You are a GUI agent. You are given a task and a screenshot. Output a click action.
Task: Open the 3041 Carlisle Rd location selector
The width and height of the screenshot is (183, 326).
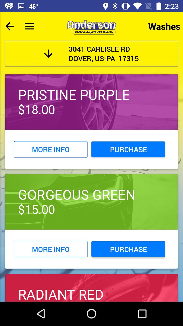coord(104,54)
